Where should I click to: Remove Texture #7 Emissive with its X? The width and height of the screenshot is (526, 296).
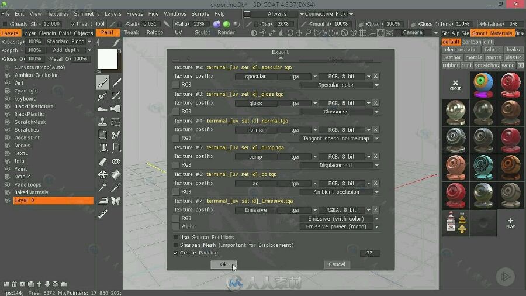tap(375, 210)
